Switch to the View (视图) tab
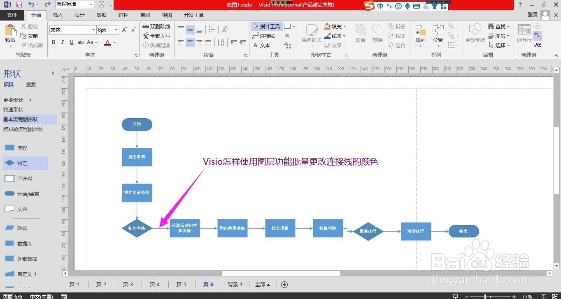This screenshot has width=561, height=299. pyautogui.click(x=167, y=15)
